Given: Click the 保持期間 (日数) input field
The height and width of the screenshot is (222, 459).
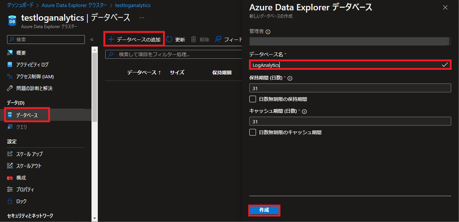Looking at the screenshot, I should 350,88.
